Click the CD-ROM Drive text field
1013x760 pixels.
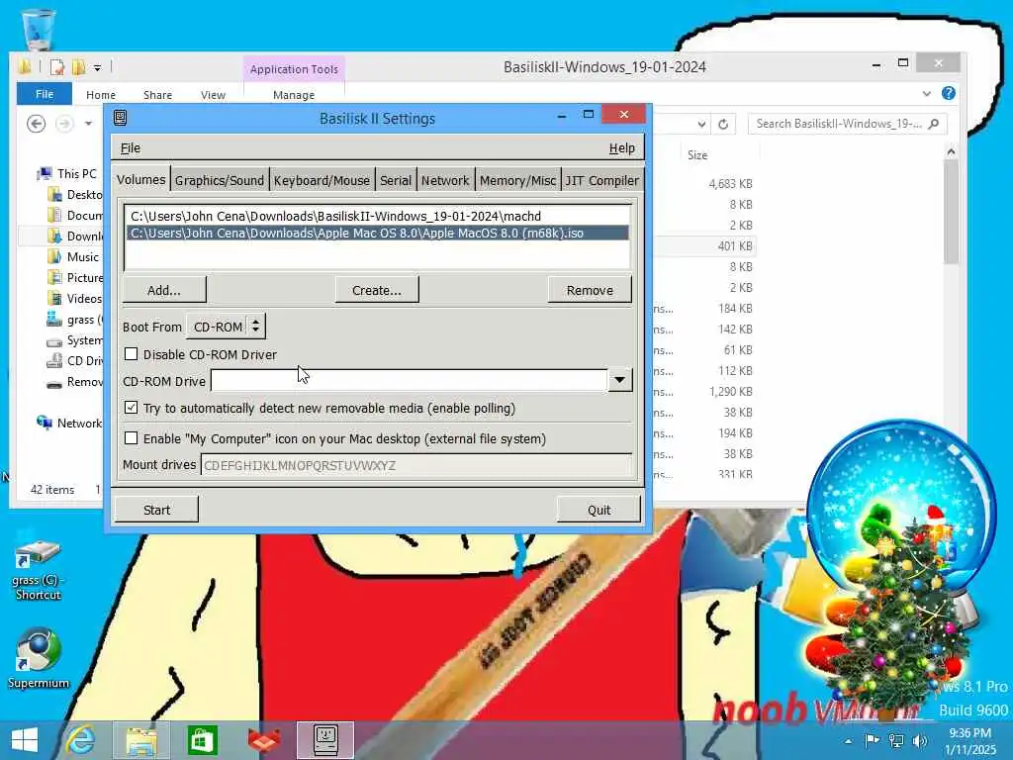pos(409,381)
